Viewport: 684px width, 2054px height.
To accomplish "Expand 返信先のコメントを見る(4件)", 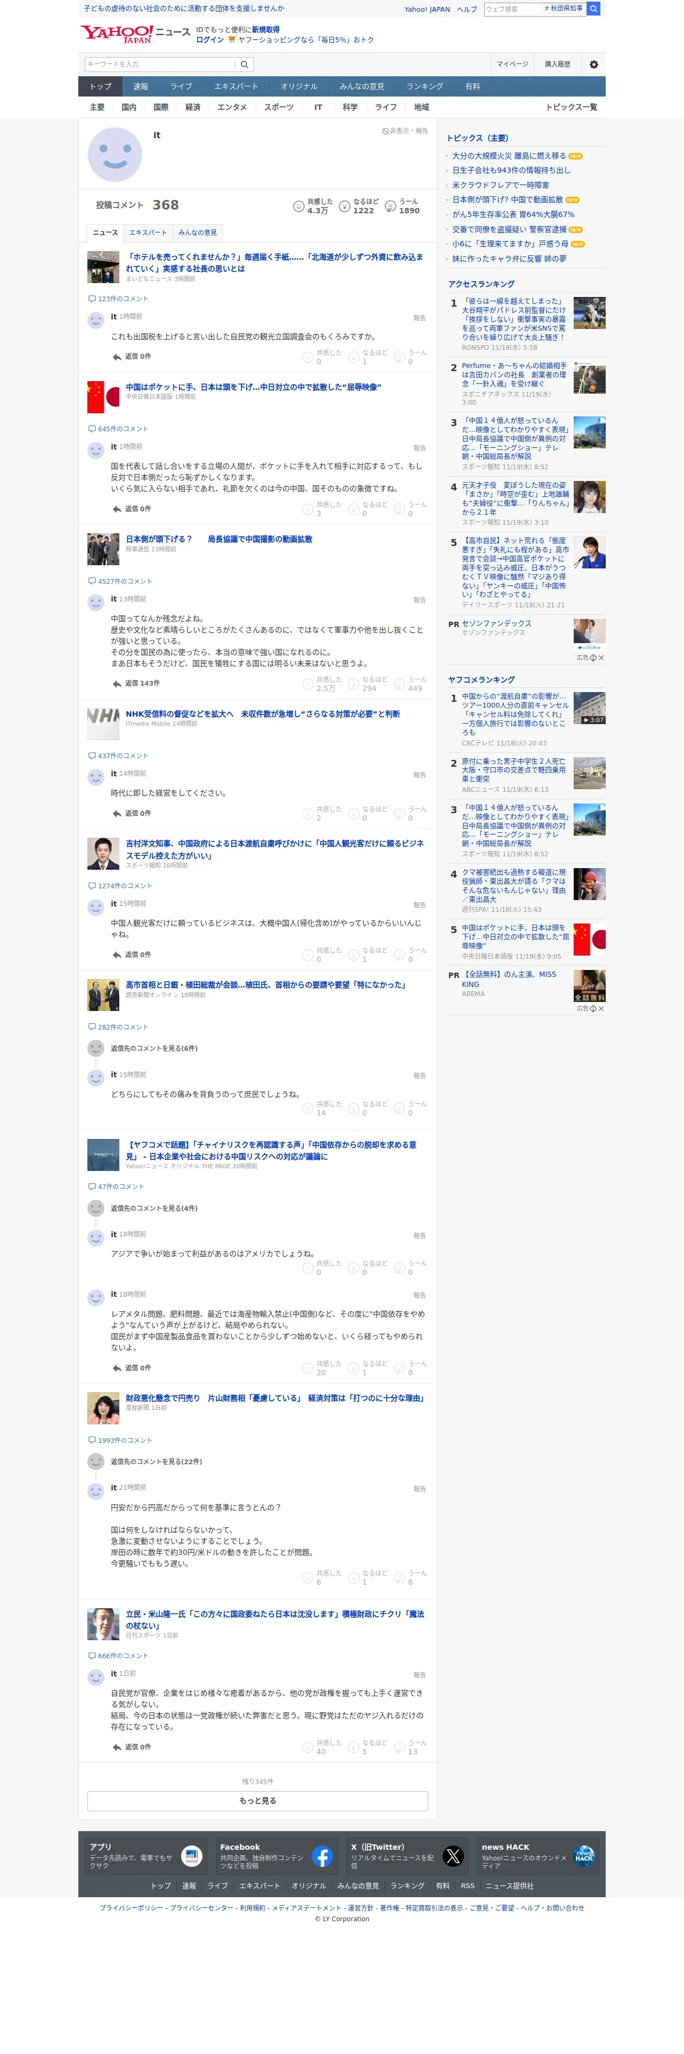I will point(153,1208).
